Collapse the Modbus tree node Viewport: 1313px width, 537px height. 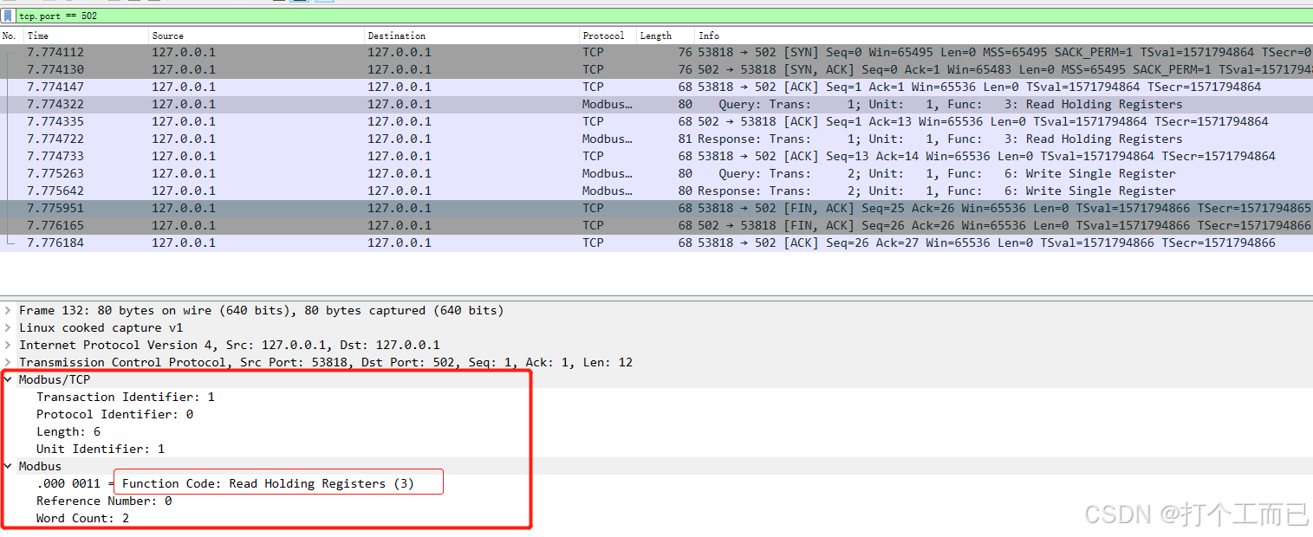[7, 466]
